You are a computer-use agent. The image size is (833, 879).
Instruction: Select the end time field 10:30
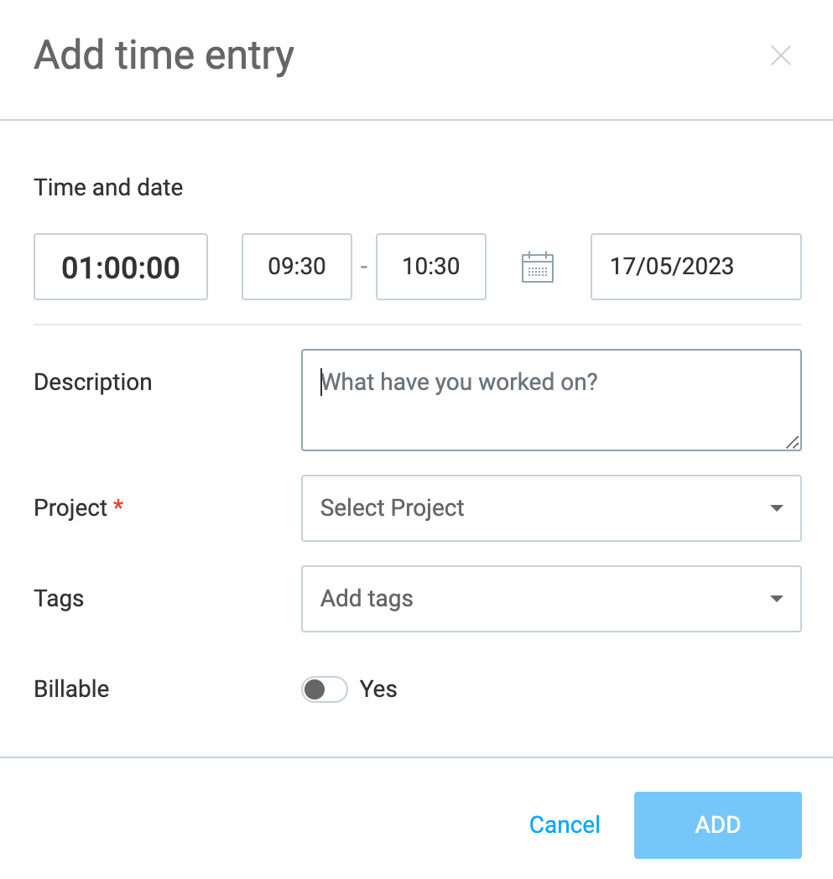(x=430, y=267)
